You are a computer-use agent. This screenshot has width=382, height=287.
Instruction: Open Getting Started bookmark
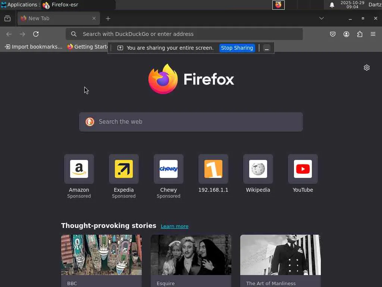(88, 47)
